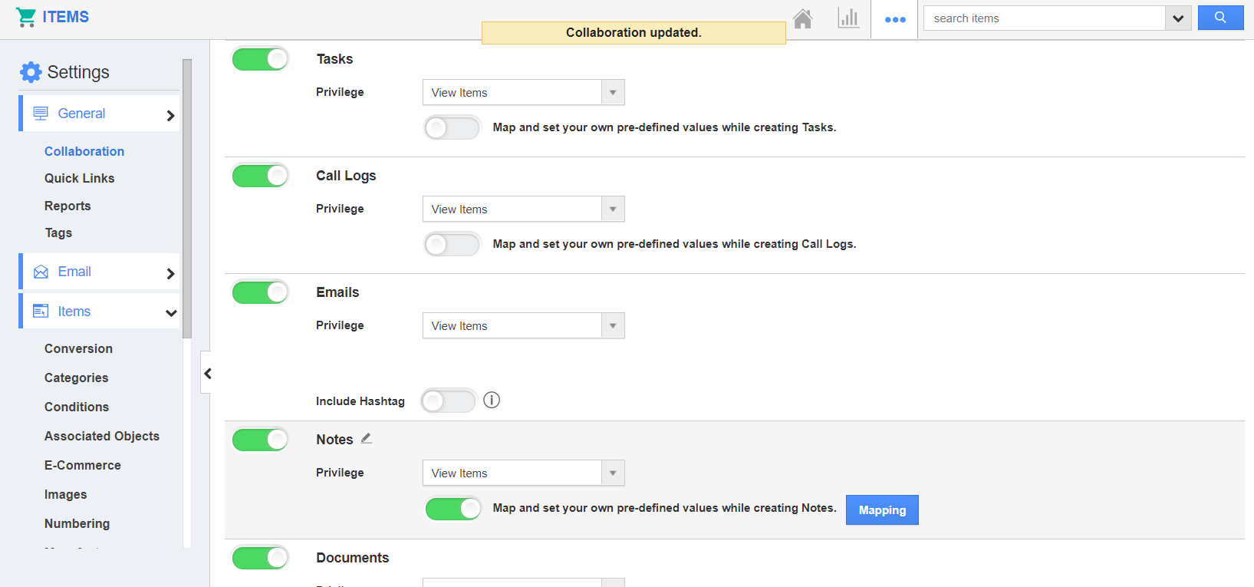Click the info icon next to Include Hashtag
This screenshot has width=1254, height=587.
click(492, 400)
